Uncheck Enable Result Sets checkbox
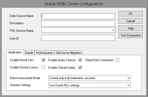This screenshot has height=97, width=148. click(x=43, y=60)
